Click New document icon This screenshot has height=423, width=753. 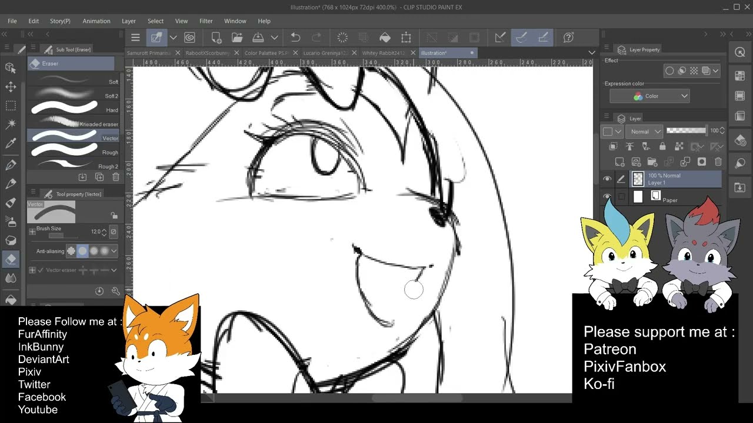pos(216,38)
